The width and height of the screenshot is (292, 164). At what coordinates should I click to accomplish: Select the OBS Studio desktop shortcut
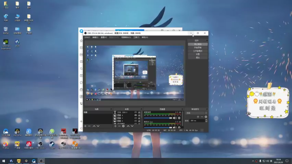point(40,145)
